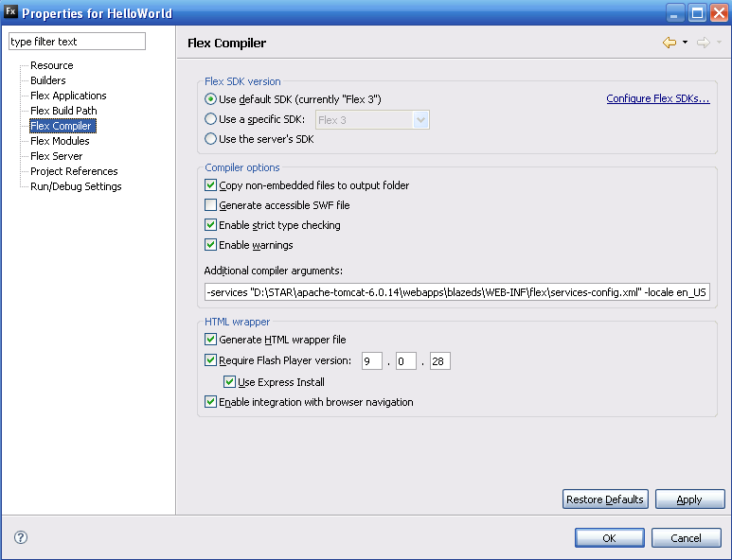Enable Generate accessible SWF file
The width and height of the screenshot is (732, 560).
click(x=210, y=205)
